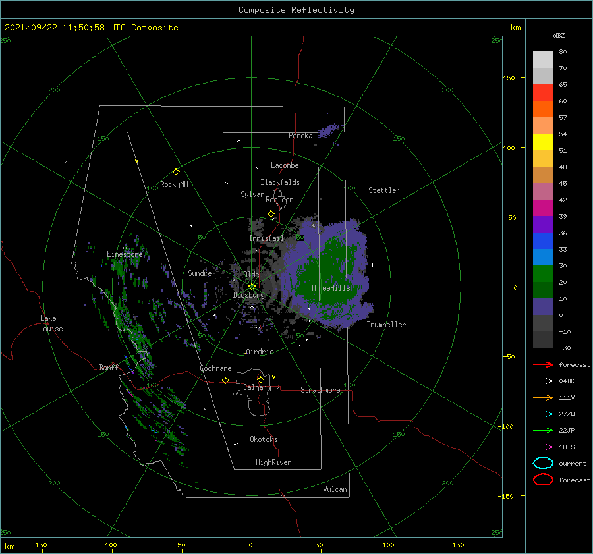
Task: Click the cyan current ellipse icon
Action: (543, 463)
